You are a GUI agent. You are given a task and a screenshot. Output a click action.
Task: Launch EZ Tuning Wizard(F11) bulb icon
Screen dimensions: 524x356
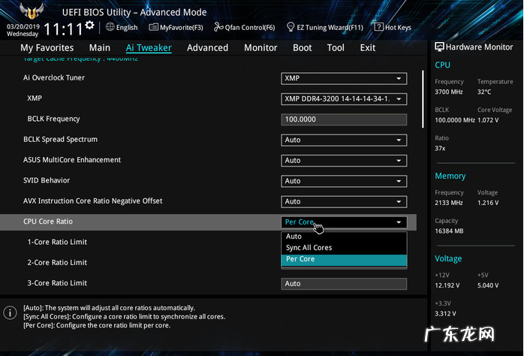[291, 28]
